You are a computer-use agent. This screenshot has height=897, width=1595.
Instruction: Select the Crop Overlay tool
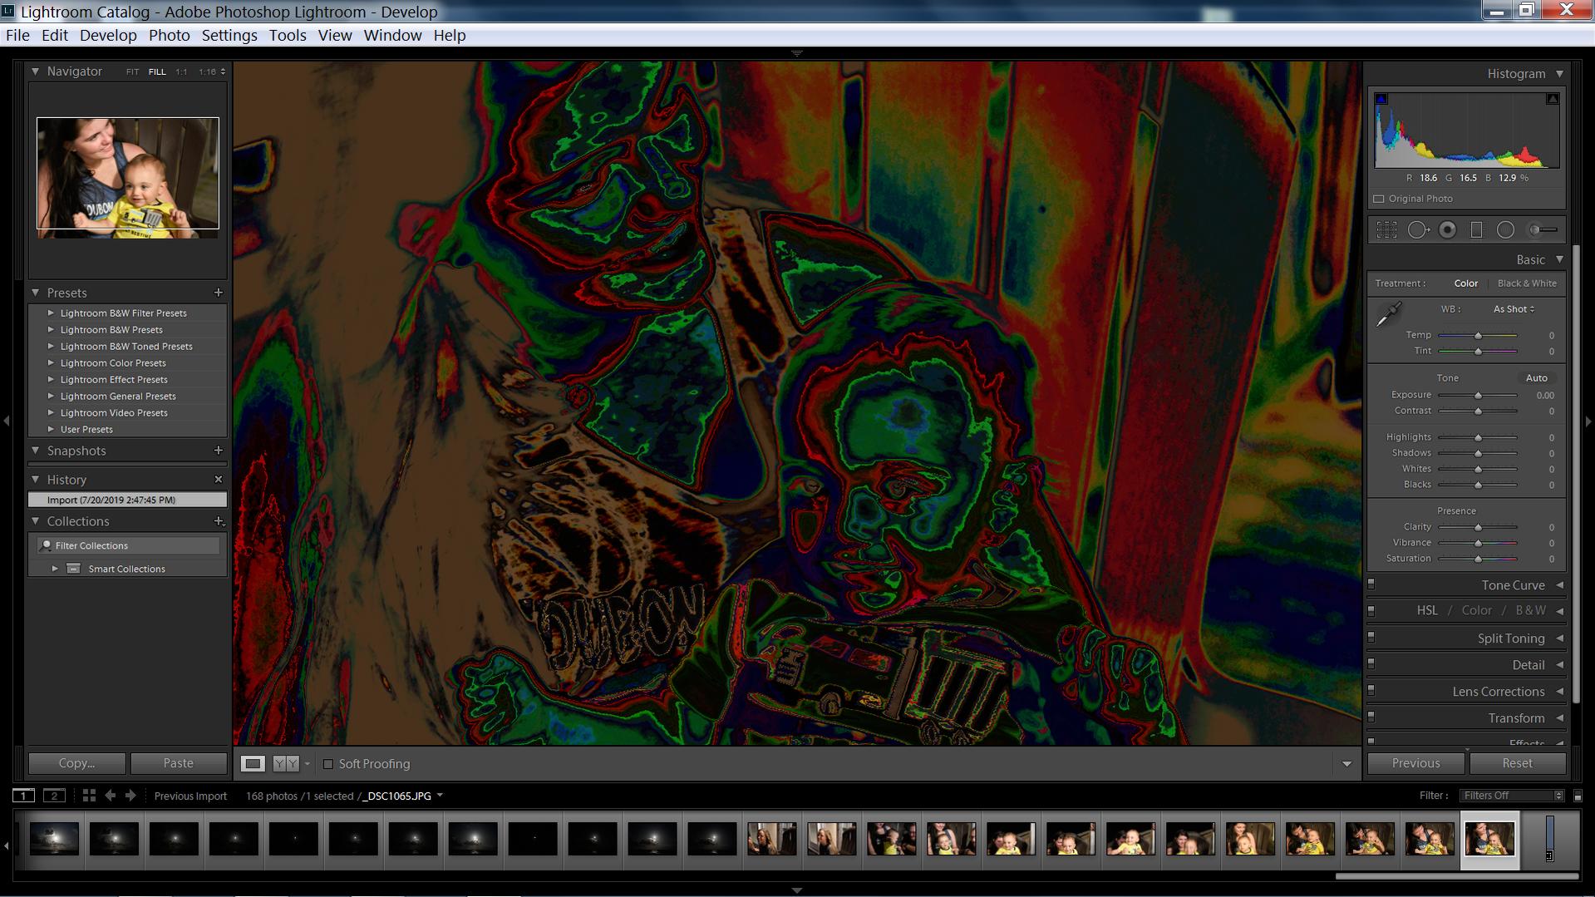coord(1386,230)
